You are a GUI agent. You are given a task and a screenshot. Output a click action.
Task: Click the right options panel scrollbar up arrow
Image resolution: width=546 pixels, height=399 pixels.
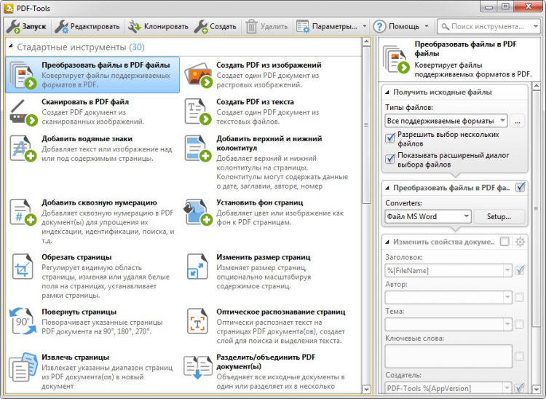[x=537, y=86]
